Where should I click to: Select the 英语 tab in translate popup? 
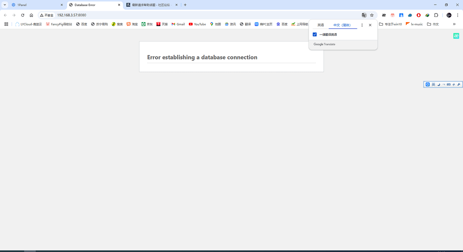pos(320,25)
